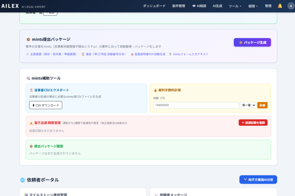This screenshot has height=196, width=295.
Task: Open the user avatar "A" menu
Action: coord(290,6)
